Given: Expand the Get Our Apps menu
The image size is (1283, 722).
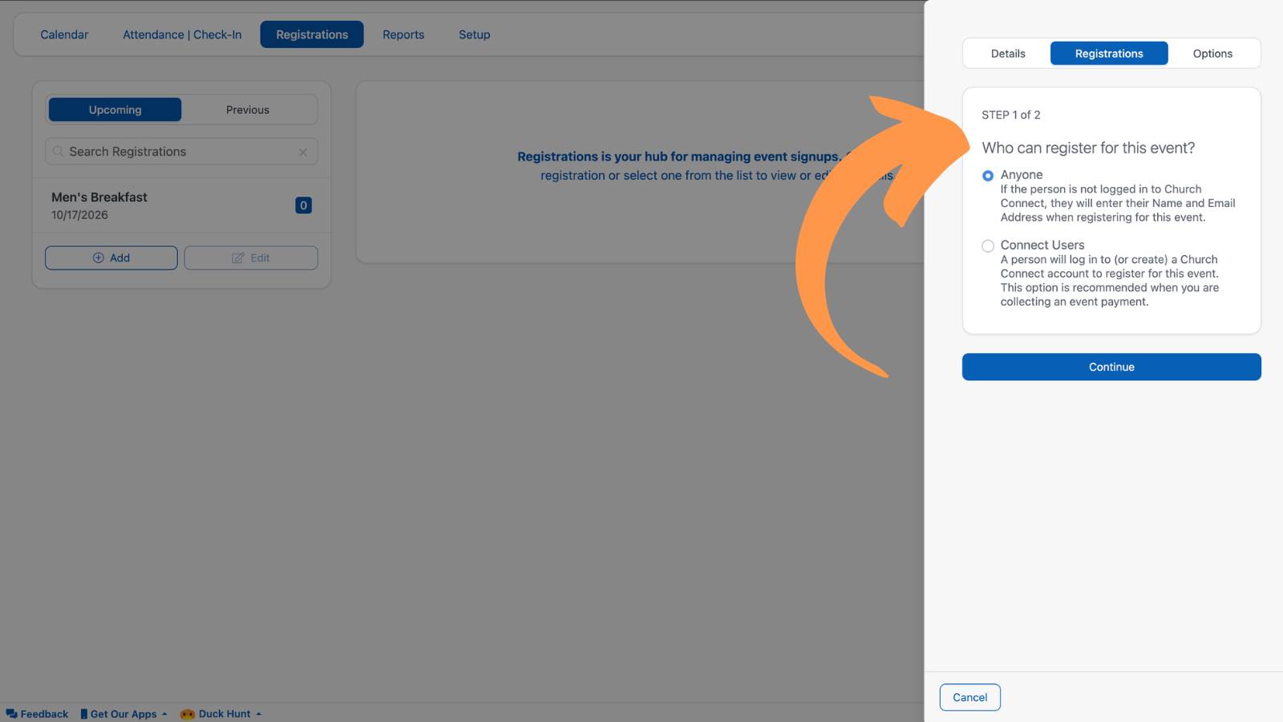Looking at the screenshot, I should click(123, 714).
